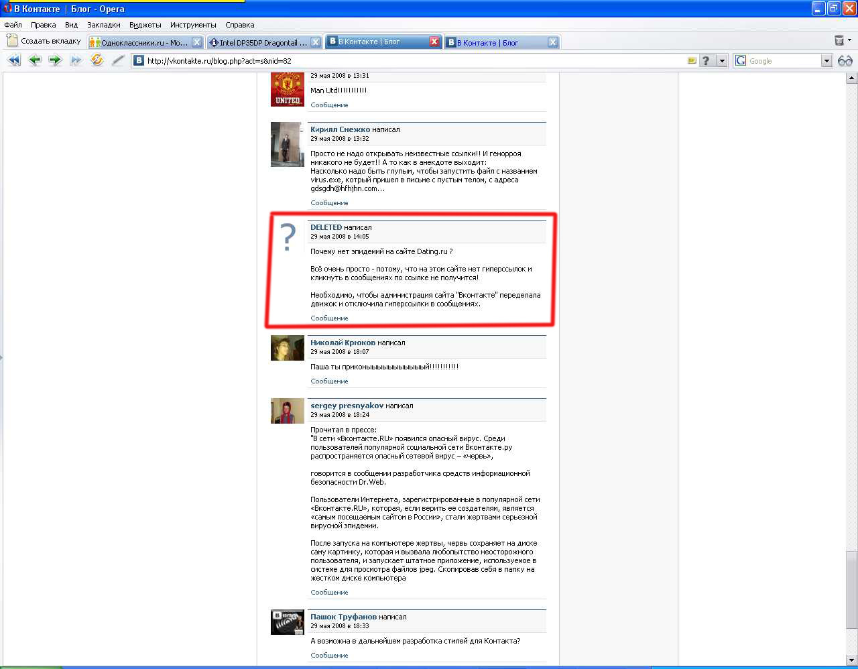Click the closed tabs trash can icon
This screenshot has height=669, width=858.
[839, 41]
